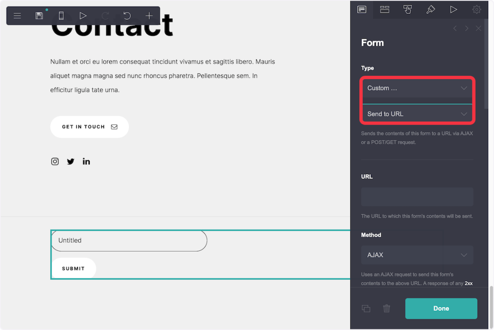Click the save (floppy disk) icon
The height and width of the screenshot is (330, 494).
[x=39, y=16]
